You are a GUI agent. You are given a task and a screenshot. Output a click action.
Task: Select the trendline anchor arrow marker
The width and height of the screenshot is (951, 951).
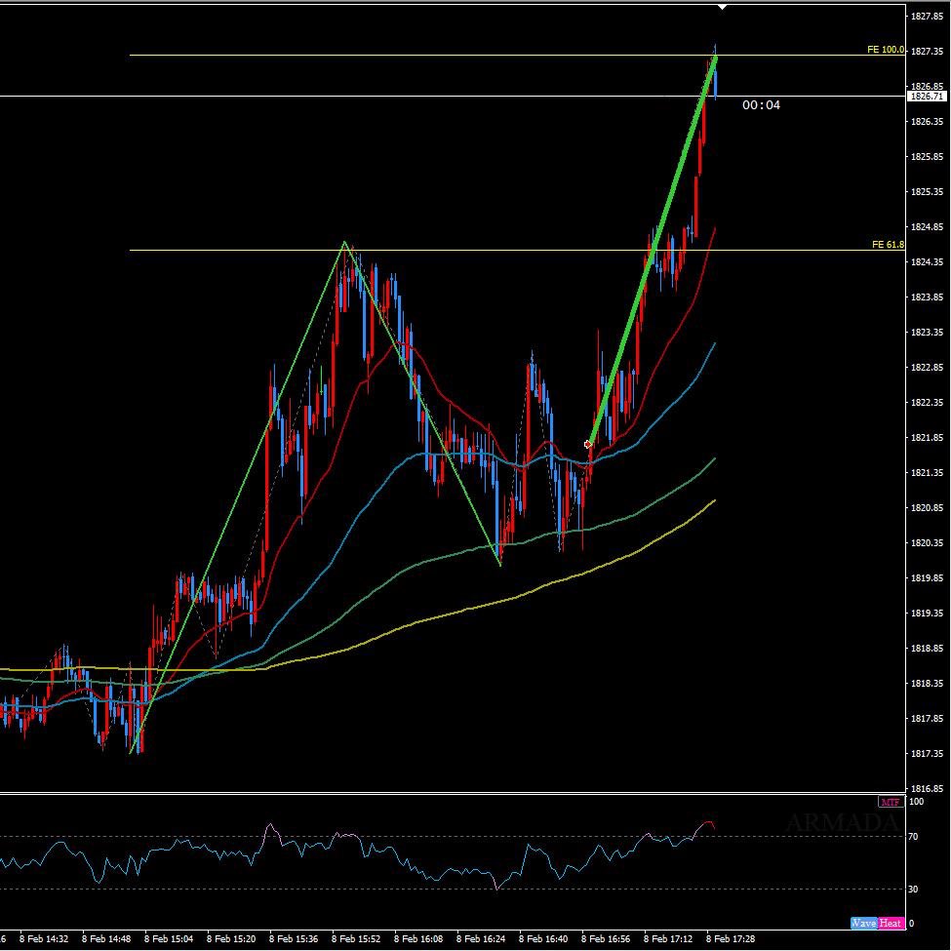pyautogui.click(x=588, y=445)
